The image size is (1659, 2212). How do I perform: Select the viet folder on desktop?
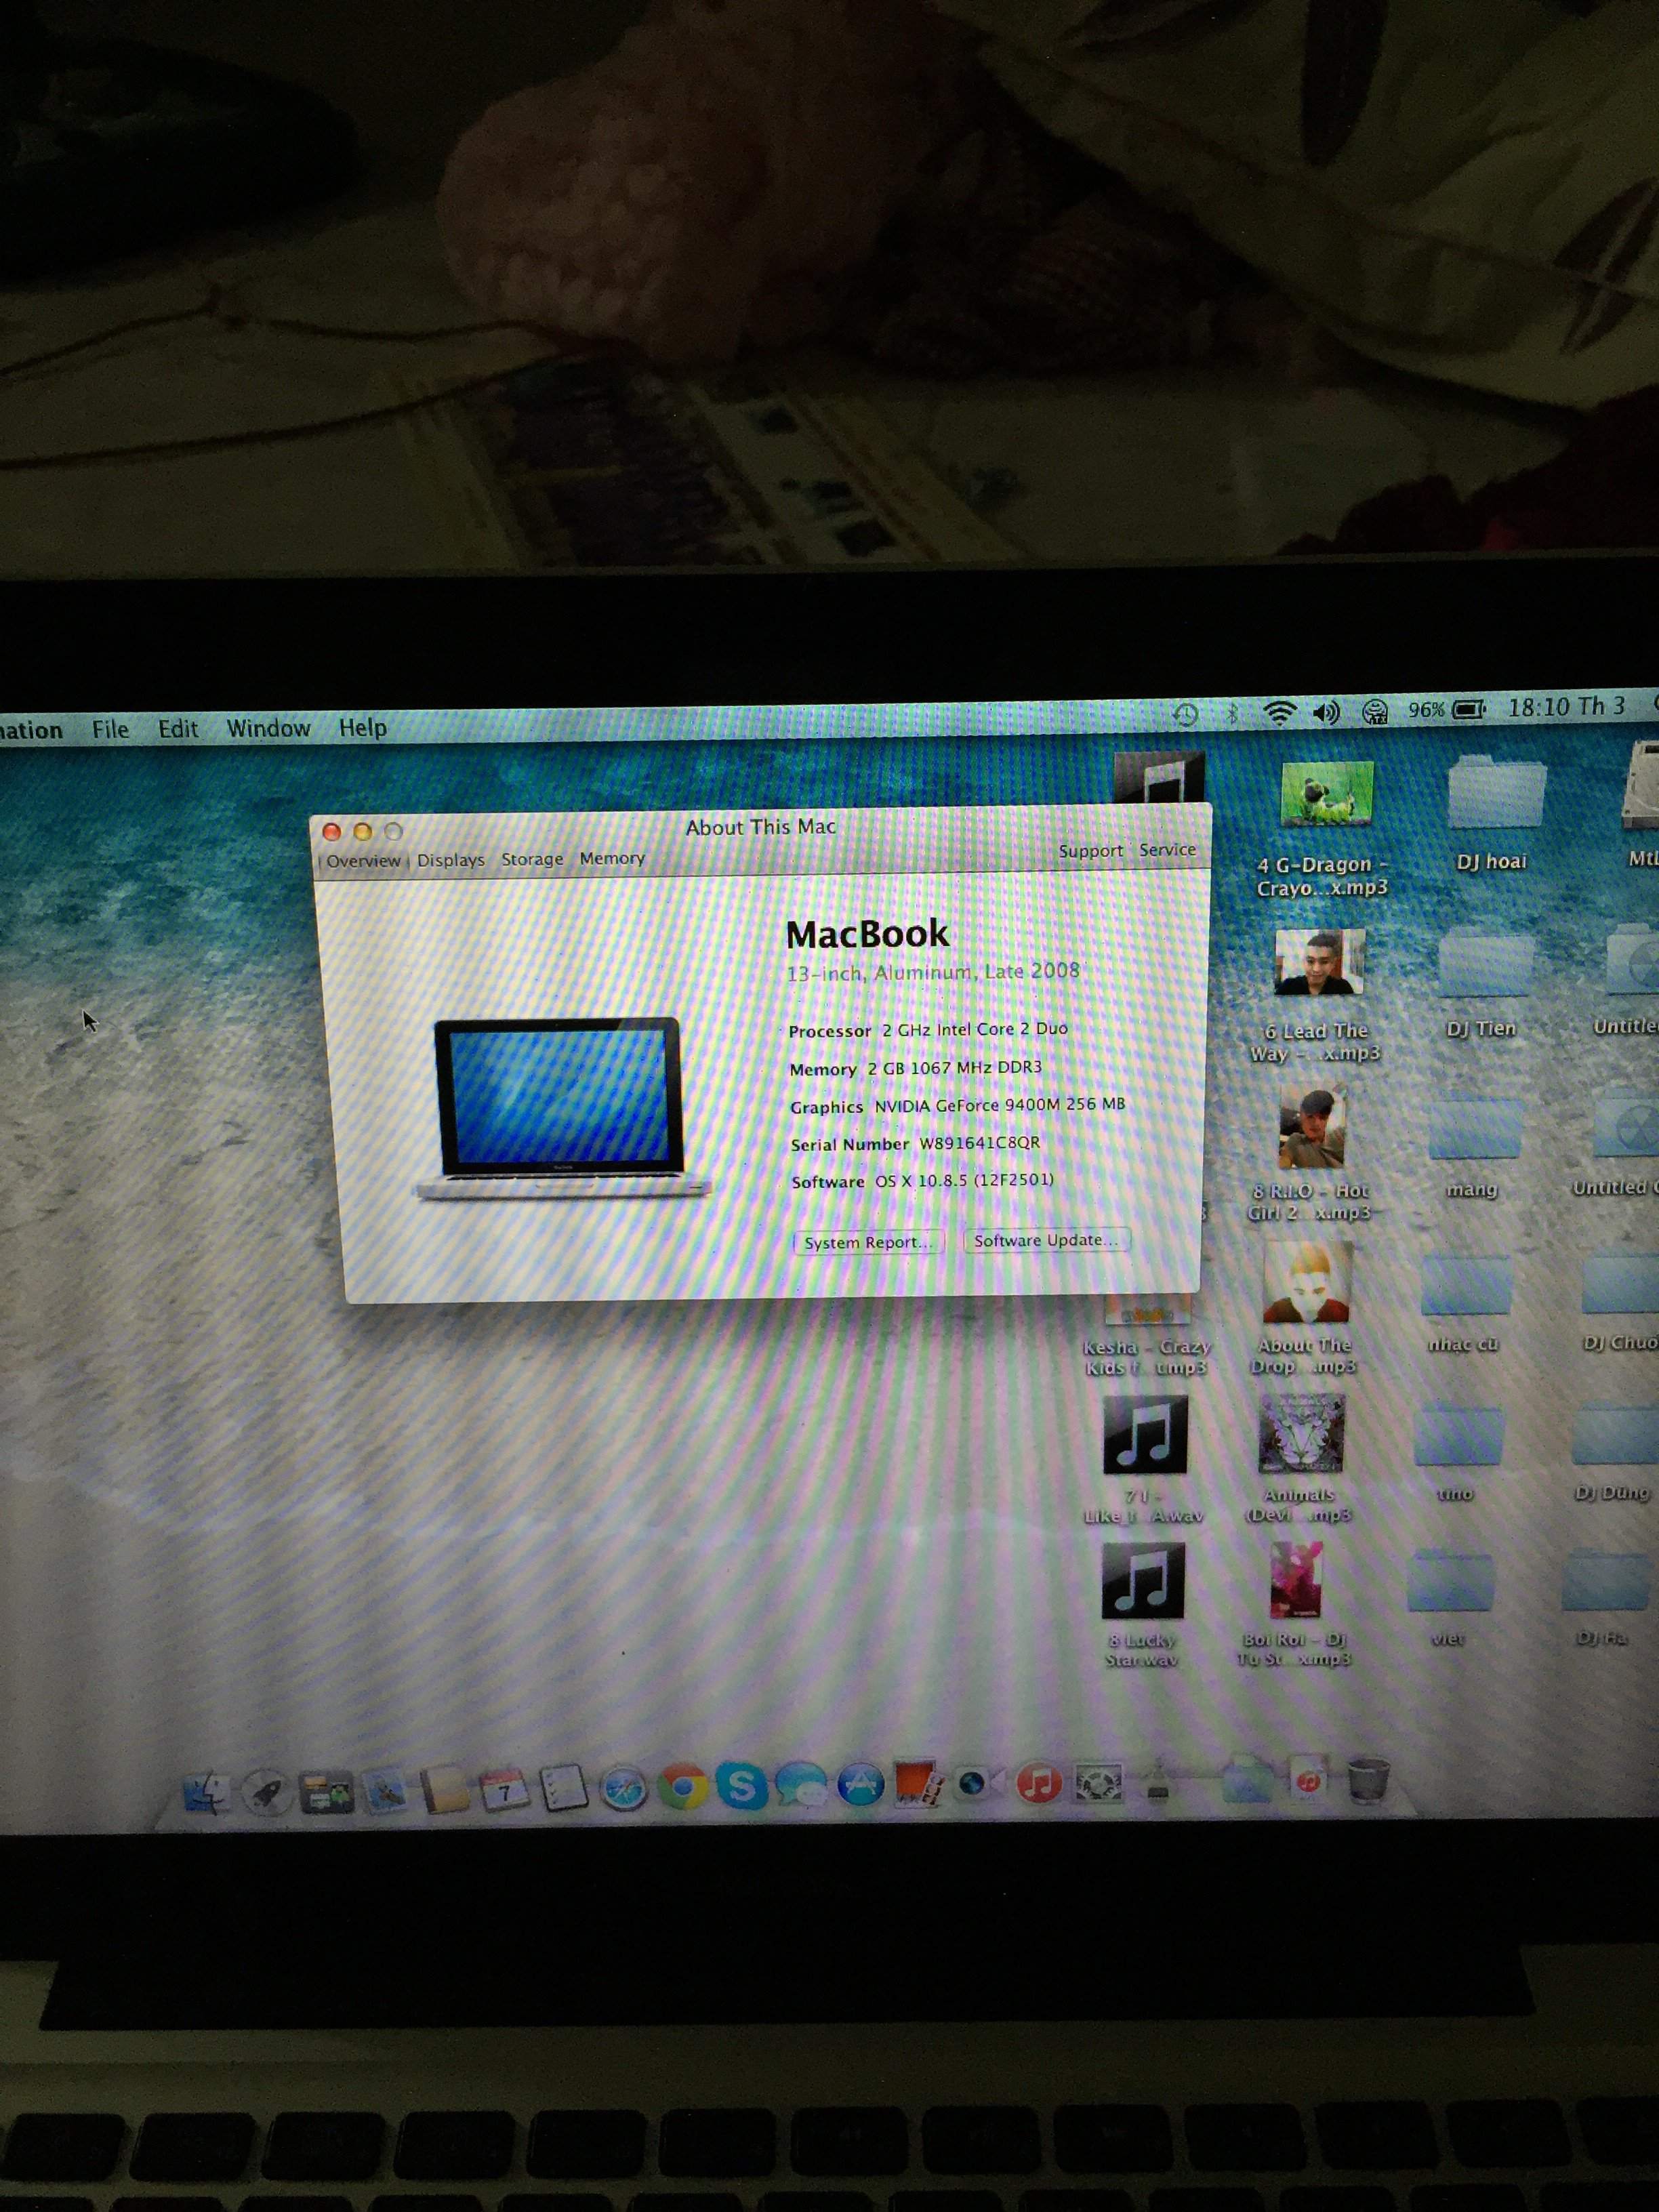pyautogui.click(x=1450, y=1598)
